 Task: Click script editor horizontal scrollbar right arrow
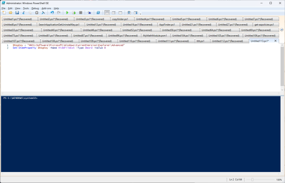click(x=279, y=93)
